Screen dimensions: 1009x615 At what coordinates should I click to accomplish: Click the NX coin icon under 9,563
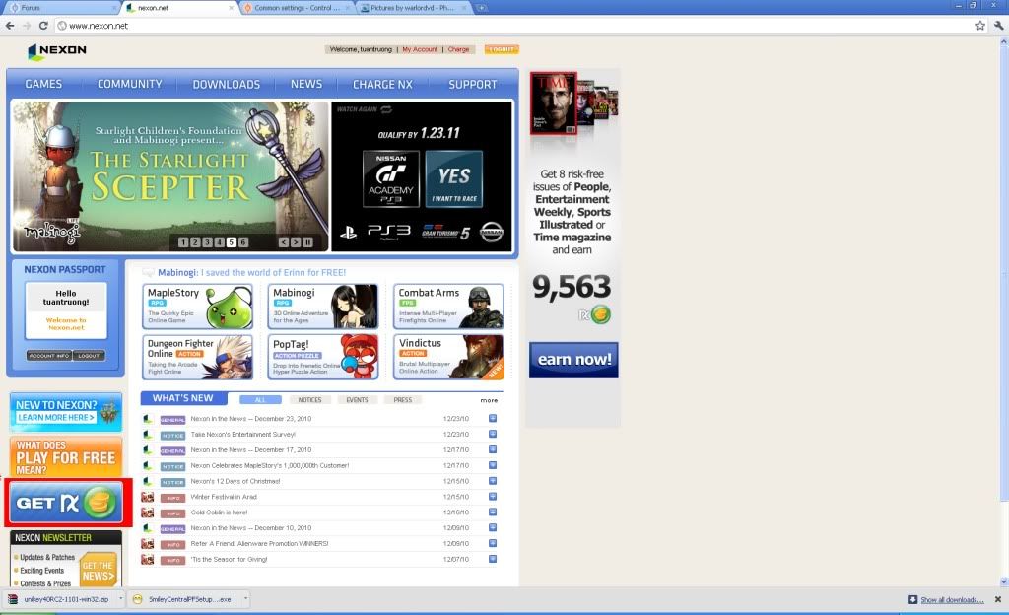tap(600, 314)
